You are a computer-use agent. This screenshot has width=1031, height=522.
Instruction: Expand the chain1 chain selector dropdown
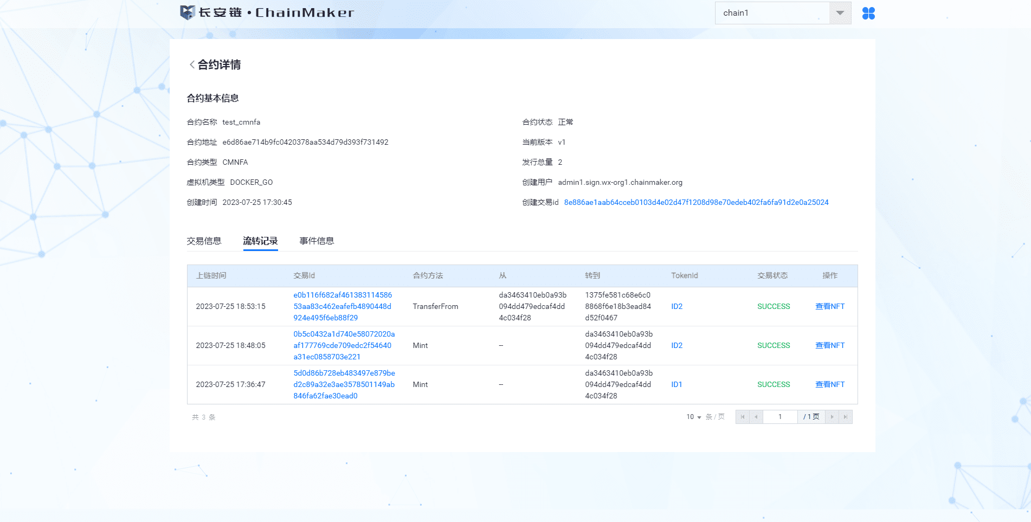(840, 13)
